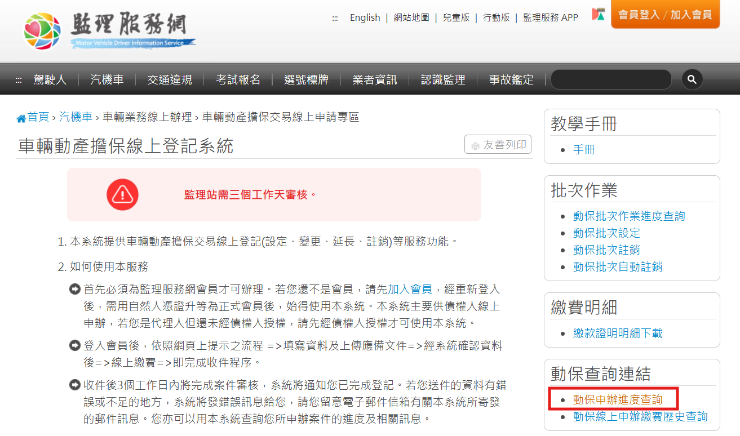Click inside the site search field
Viewport: 740px width, 436px height.
611,80
